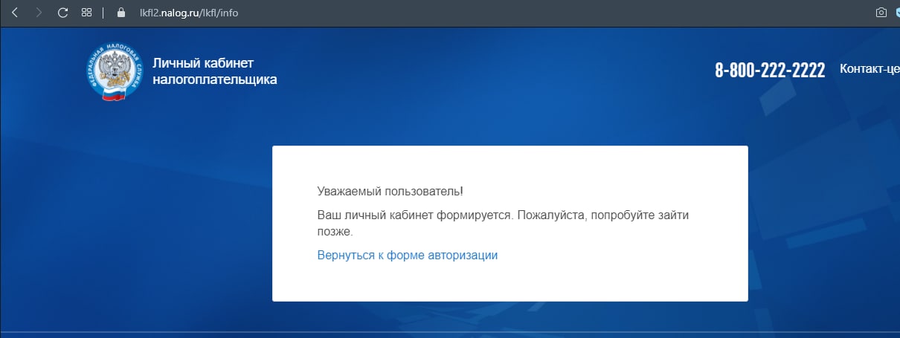Open the Контакт-центр link
Image resolution: width=900 pixels, height=338 pixels.
pos(870,69)
